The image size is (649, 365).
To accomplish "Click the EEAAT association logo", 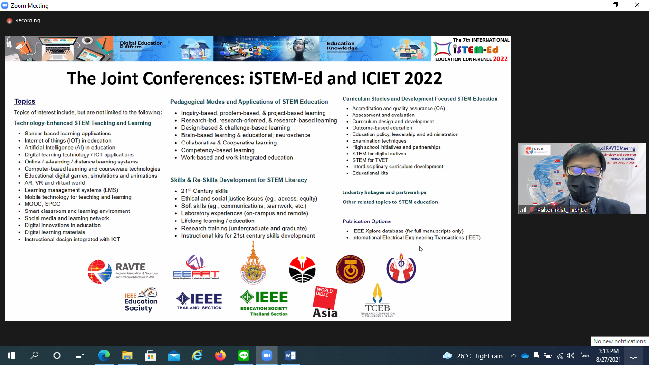I will (196, 268).
